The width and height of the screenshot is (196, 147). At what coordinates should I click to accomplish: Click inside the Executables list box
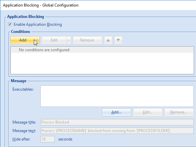(x=117, y=96)
